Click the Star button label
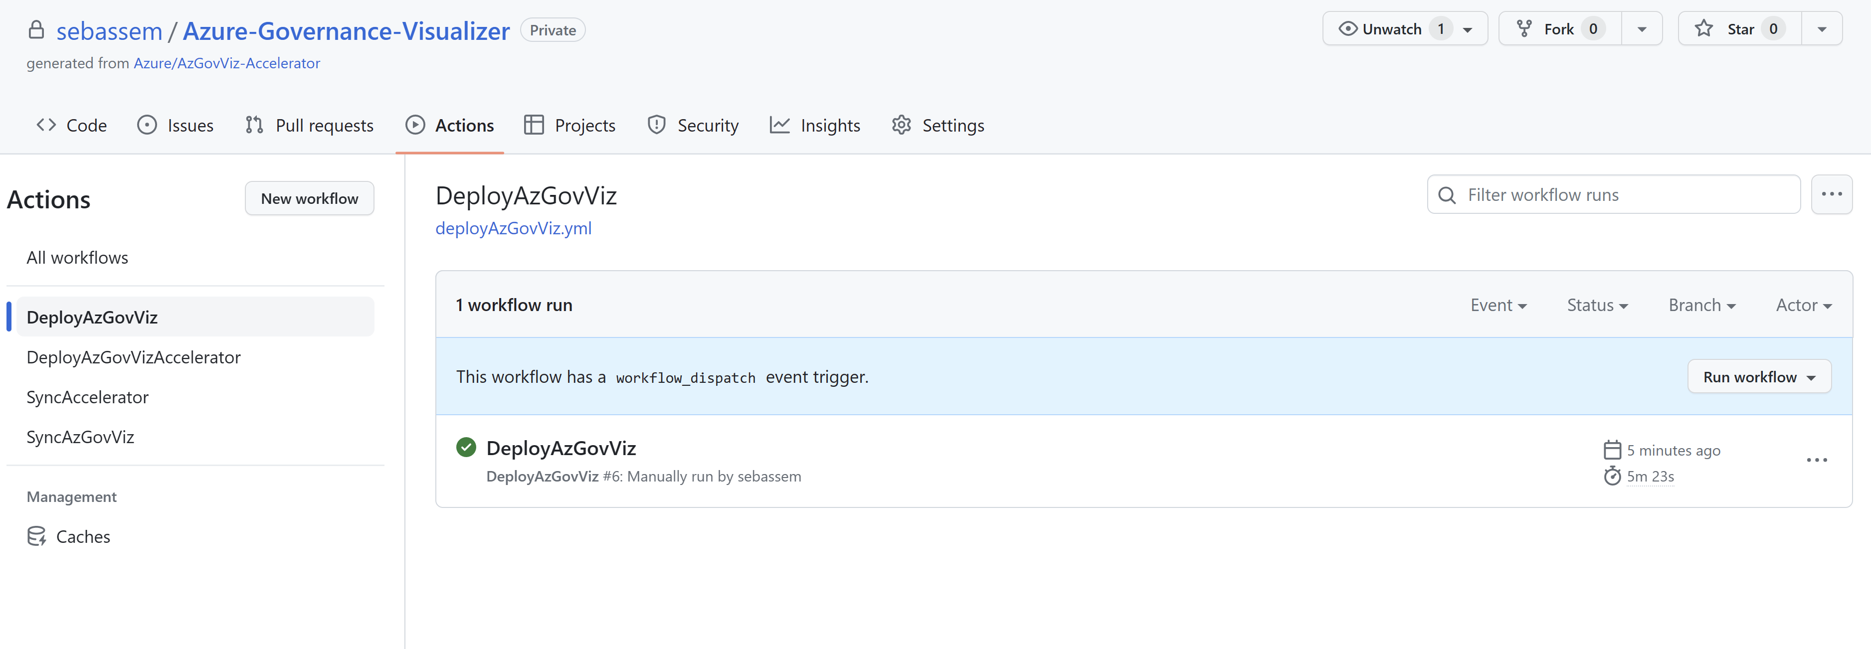The height and width of the screenshot is (649, 1871). point(1740,29)
